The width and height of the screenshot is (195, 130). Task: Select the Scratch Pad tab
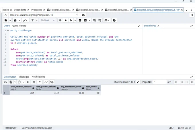pyautogui.click(x=150, y=26)
